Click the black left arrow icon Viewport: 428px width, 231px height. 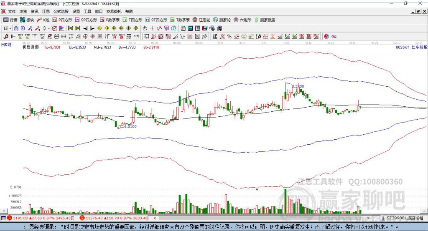[x=85, y=28]
